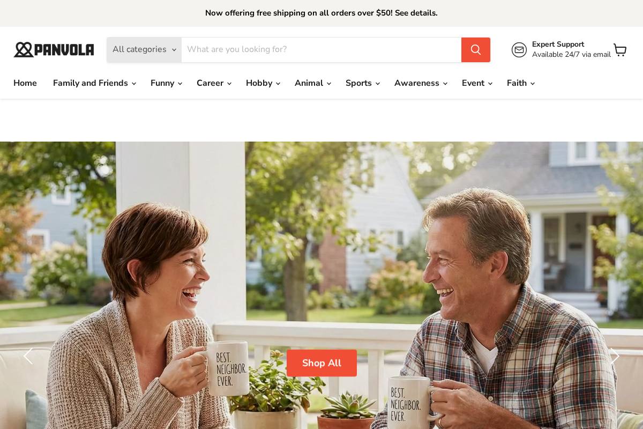Open the All categories dropdown
This screenshot has width=643, height=429.
144,50
